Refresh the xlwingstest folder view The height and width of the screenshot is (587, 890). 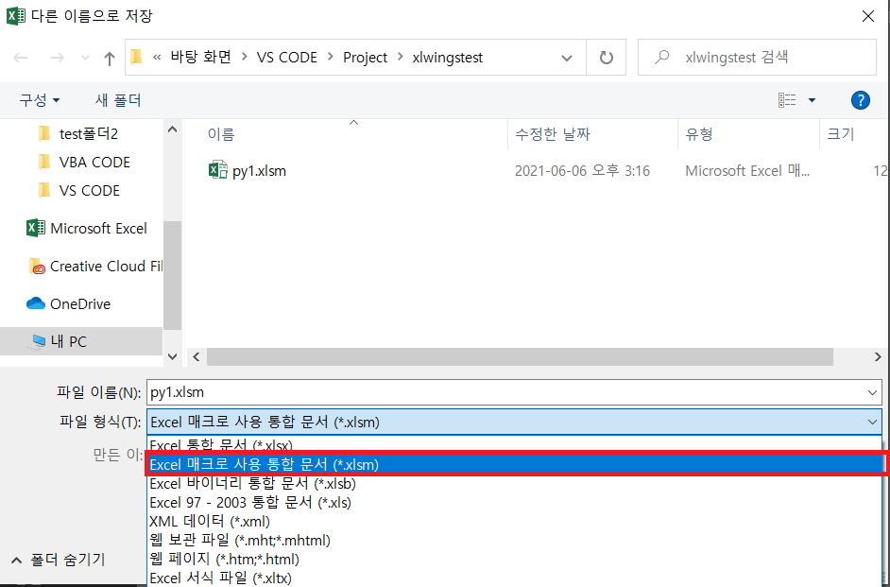tap(607, 58)
